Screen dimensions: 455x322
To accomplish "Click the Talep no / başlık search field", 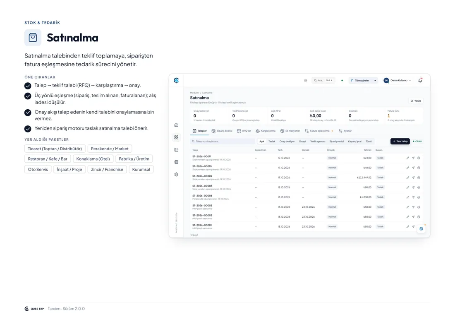I will point(223,142).
